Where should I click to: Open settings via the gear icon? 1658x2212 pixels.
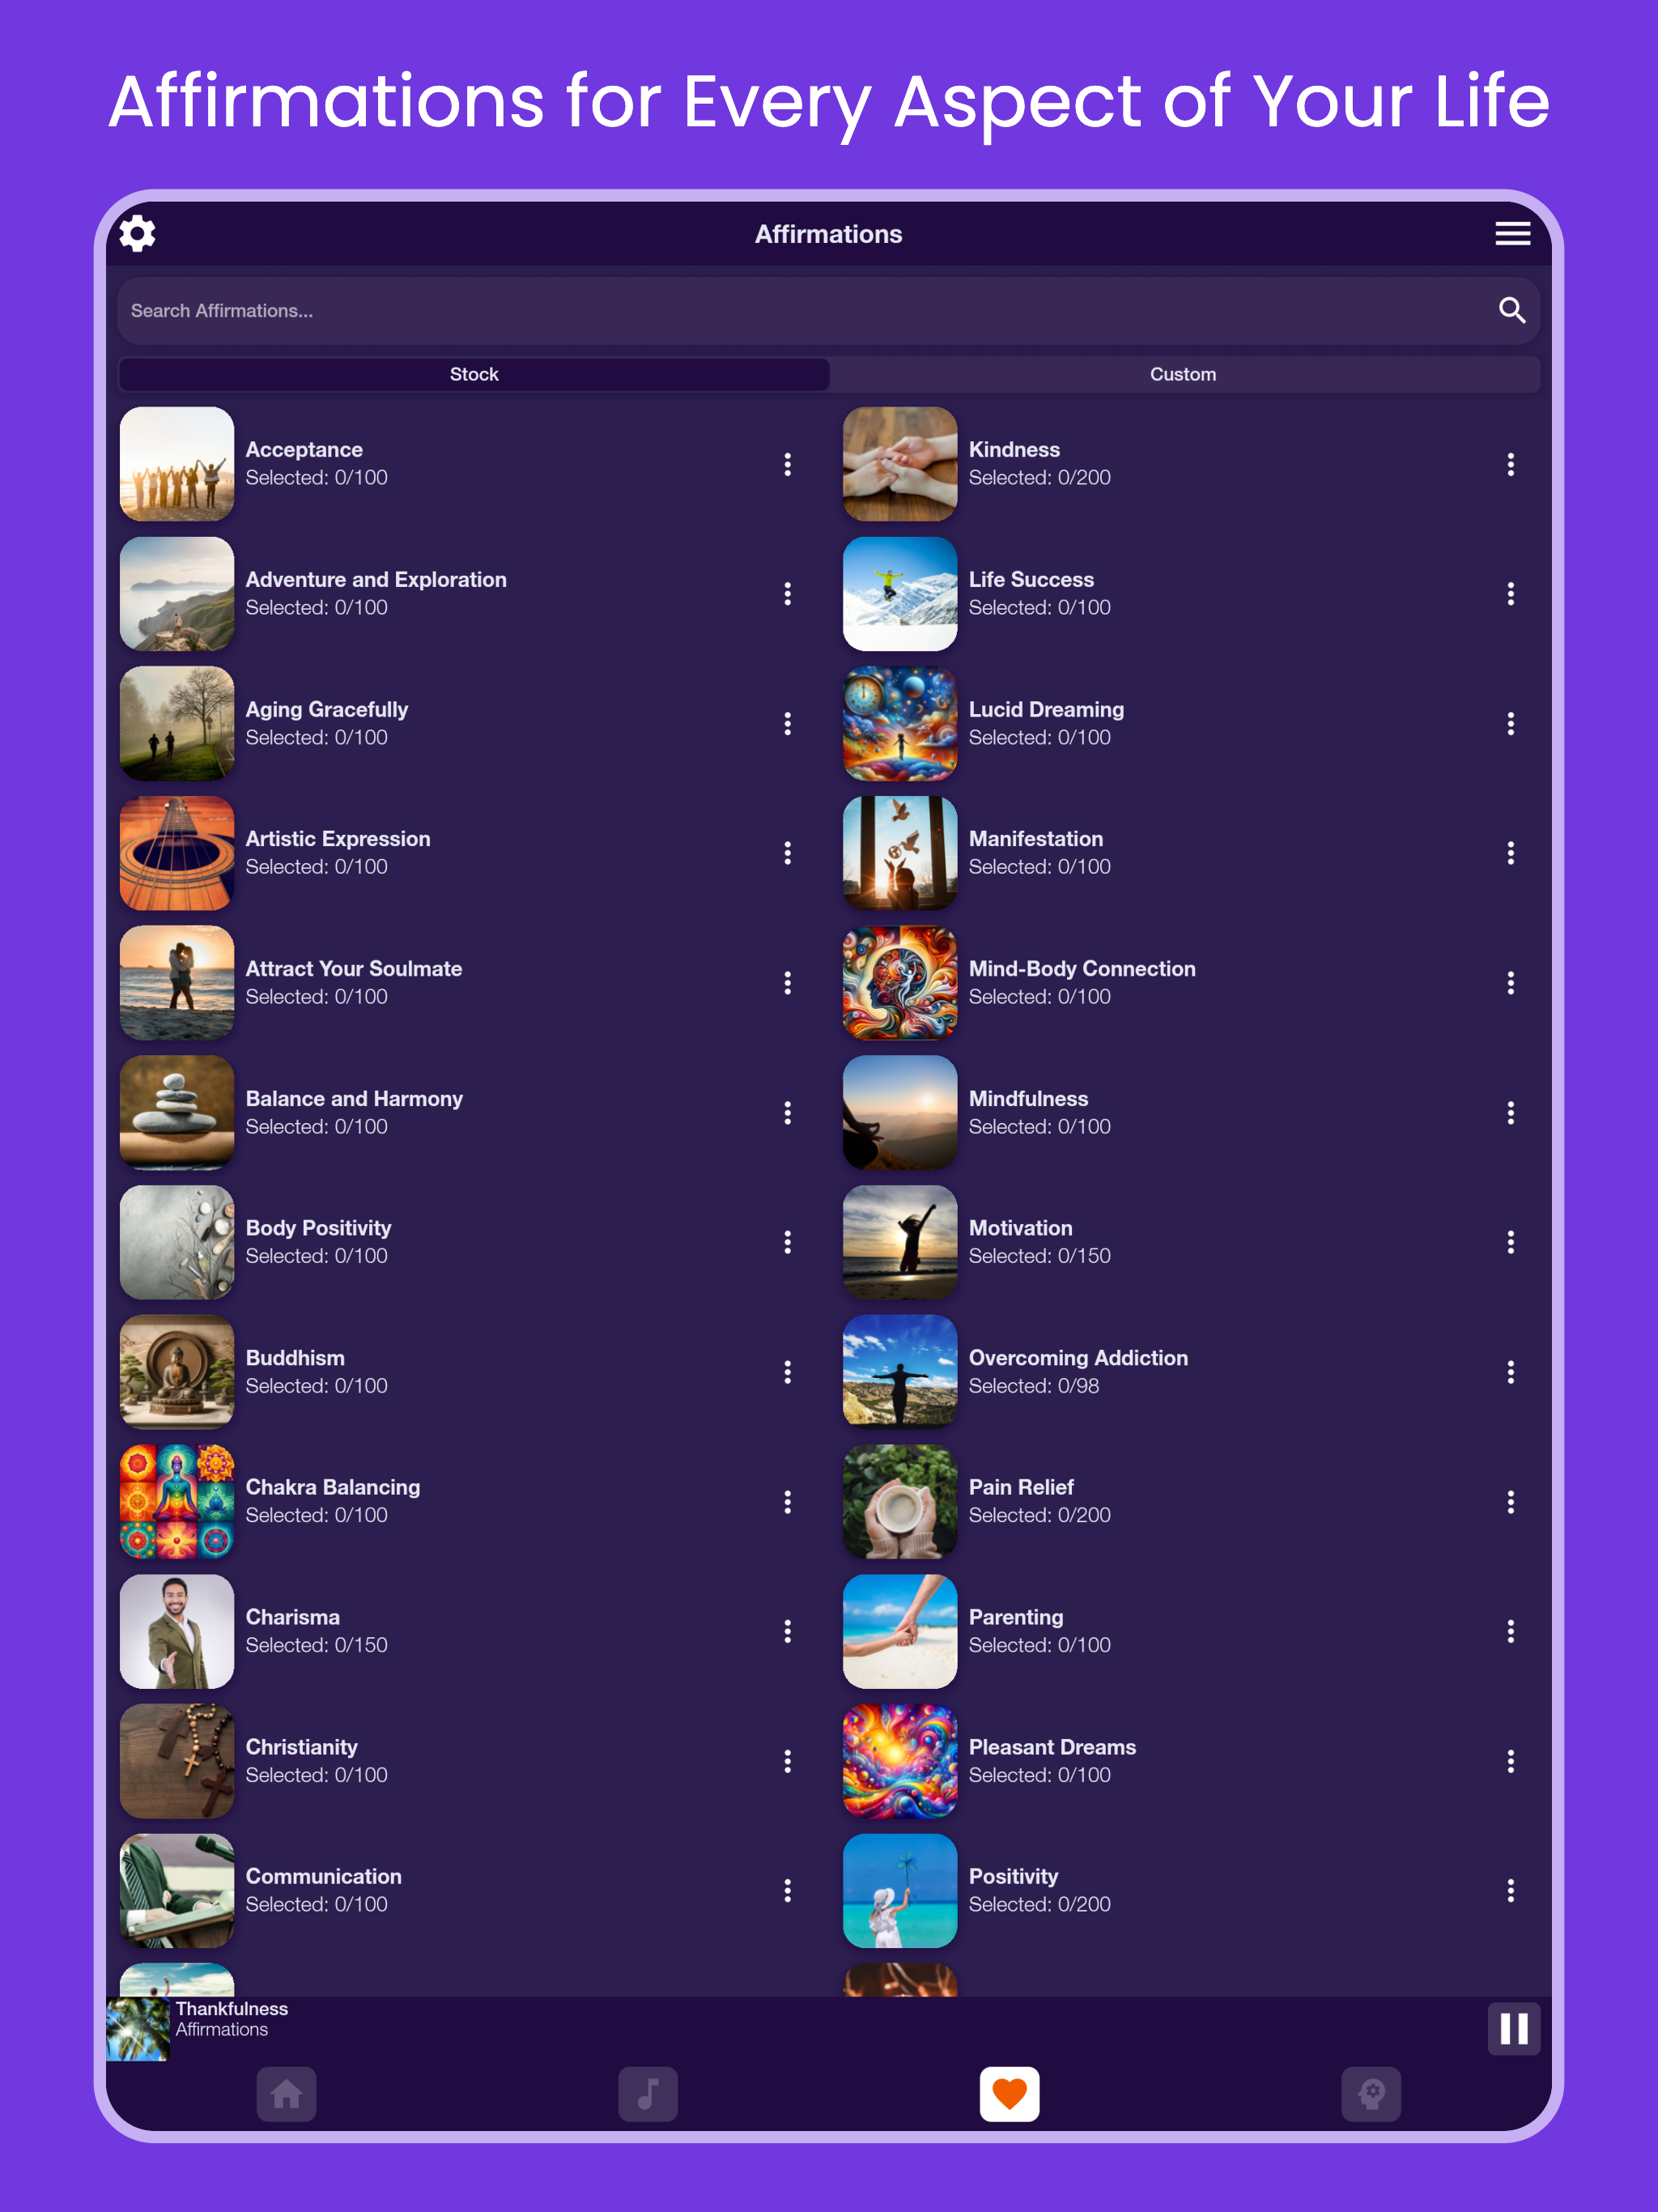pos(137,233)
